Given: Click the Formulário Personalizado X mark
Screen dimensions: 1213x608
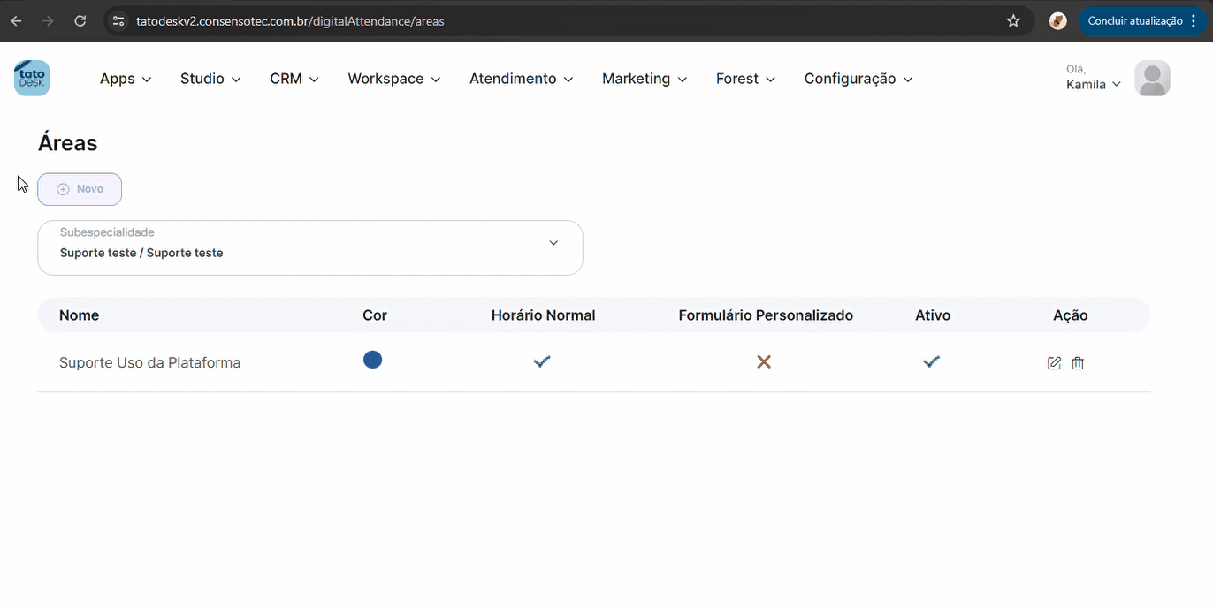Looking at the screenshot, I should [x=764, y=361].
